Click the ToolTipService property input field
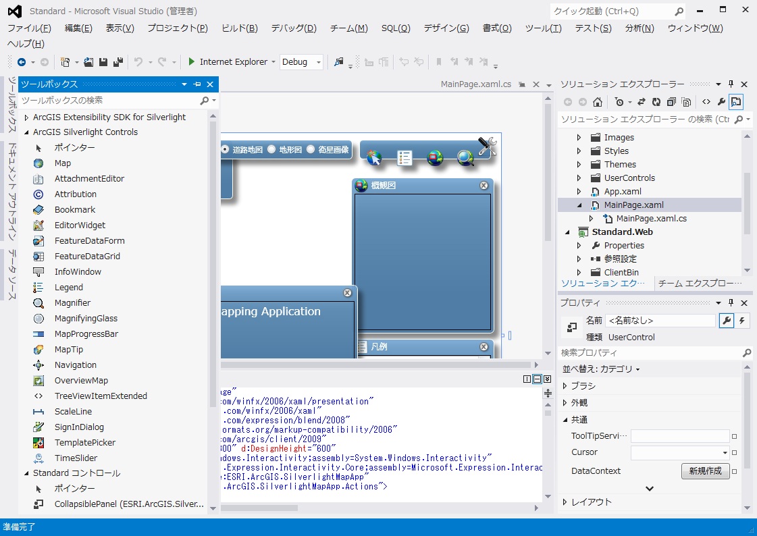 (x=680, y=436)
